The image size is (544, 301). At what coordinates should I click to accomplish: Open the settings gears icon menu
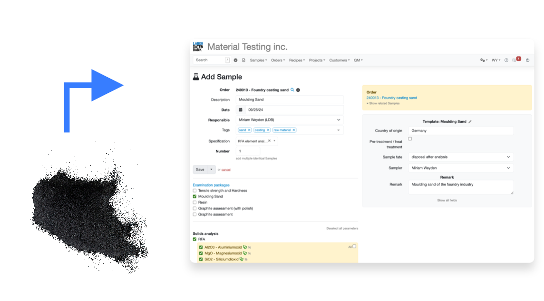coord(484,60)
